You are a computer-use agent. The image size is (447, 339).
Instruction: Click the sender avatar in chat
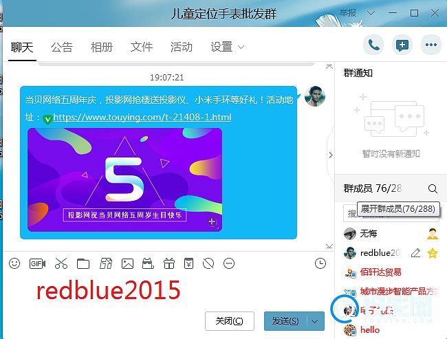(x=315, y=96)
